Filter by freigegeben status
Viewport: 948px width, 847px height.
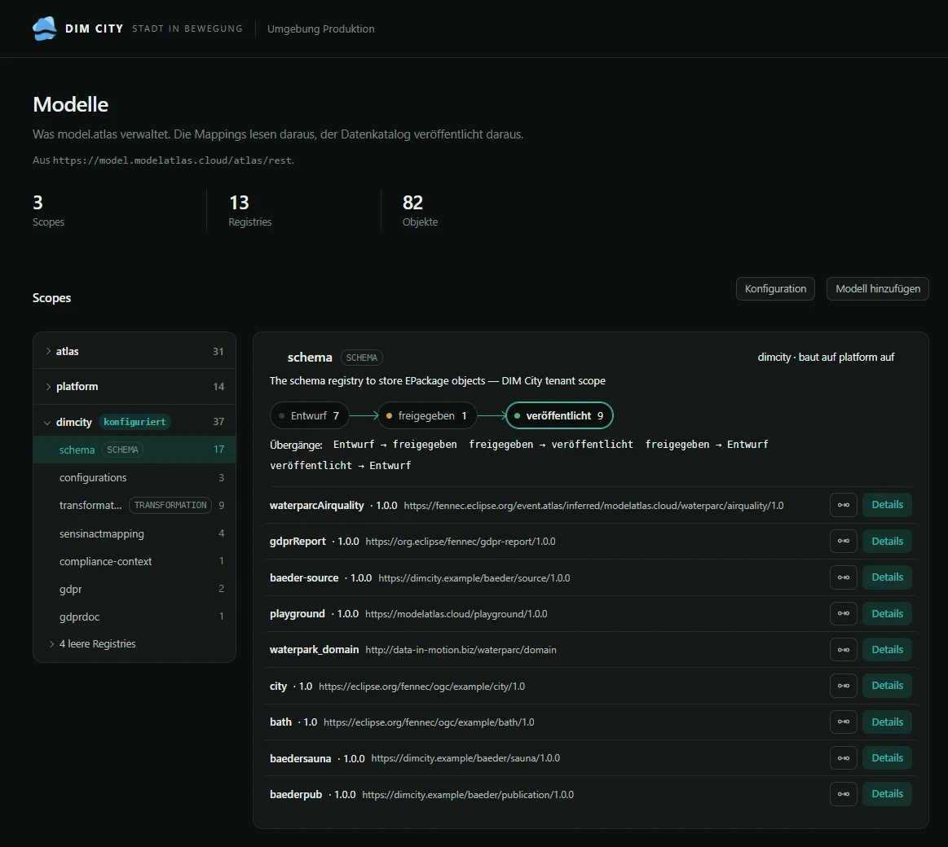427,415
